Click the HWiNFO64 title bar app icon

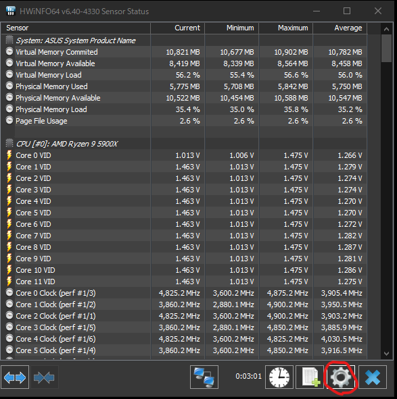click(10, 11)
